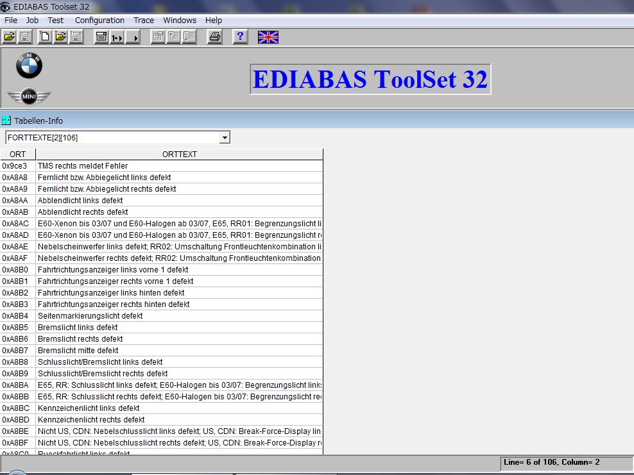Click the 'Line= 6 of 106, Column= 2' status

pyautogui.click(x=552, y=462)
